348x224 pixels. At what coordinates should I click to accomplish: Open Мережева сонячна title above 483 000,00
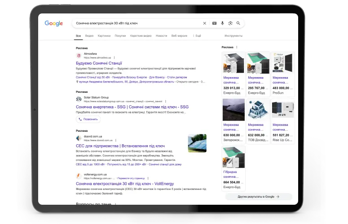280,80
